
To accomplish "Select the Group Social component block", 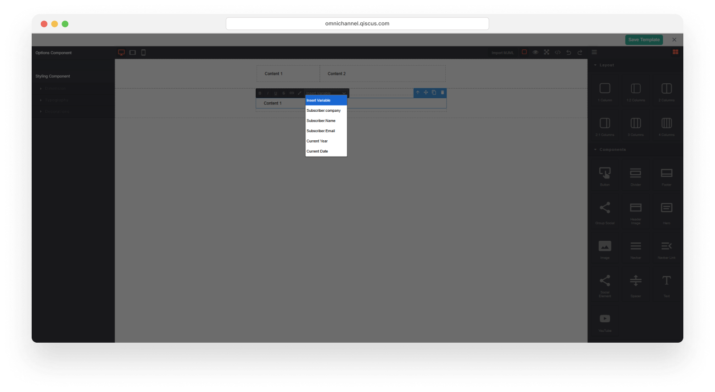I will coord(605,211).
